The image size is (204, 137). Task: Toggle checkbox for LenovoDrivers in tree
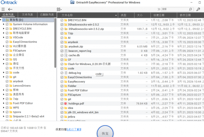(x=7, y=86)
